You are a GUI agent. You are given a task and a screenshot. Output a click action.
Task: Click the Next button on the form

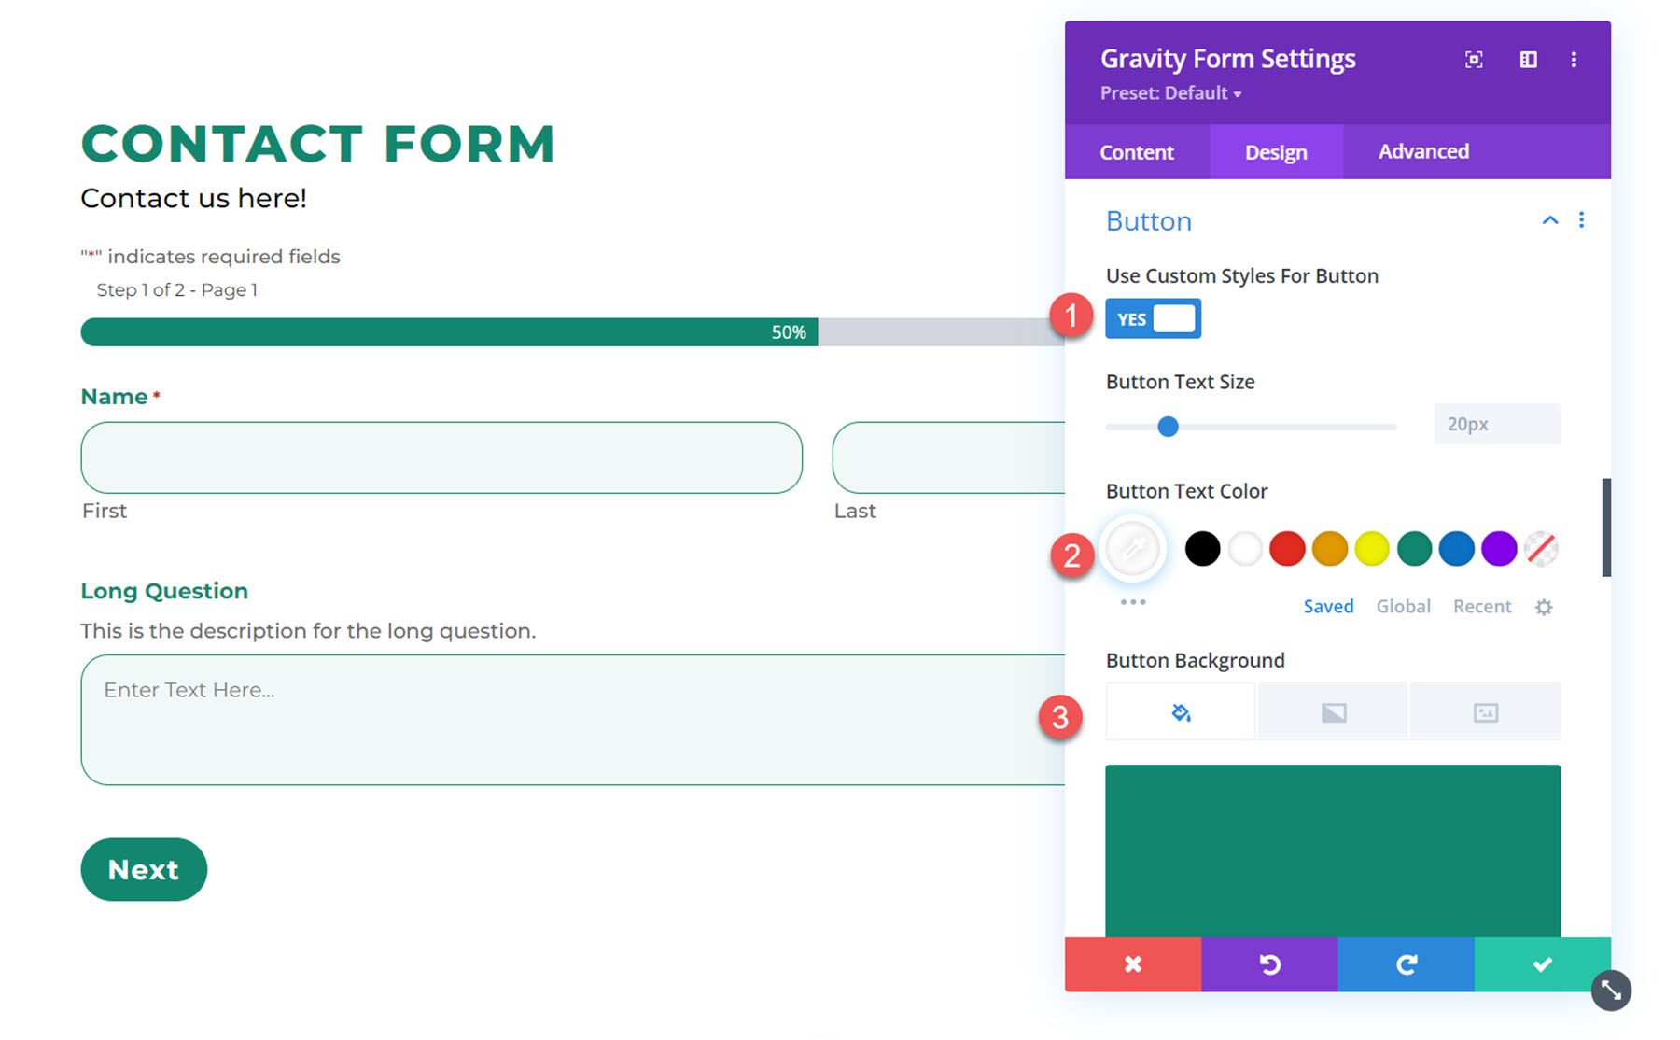coord(143,869)
